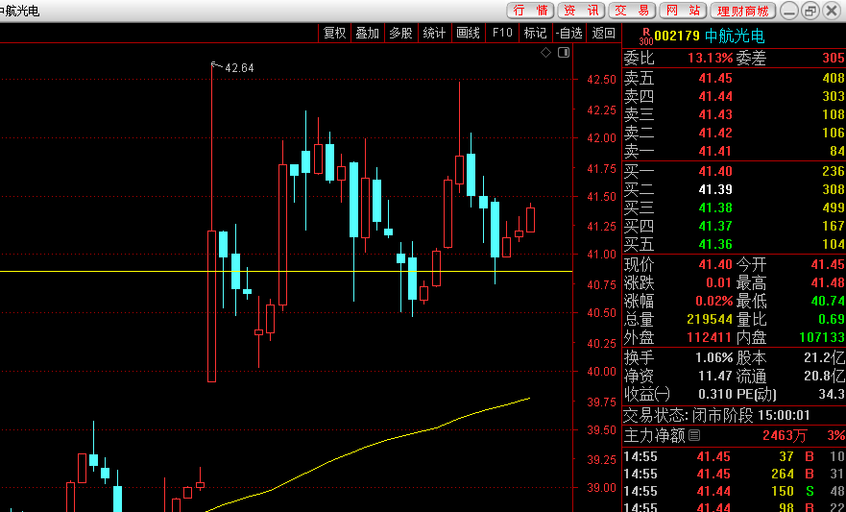This screenshot has width=846, height=512.
Task: Click the 换手 1.06% value
Action: 713,357
